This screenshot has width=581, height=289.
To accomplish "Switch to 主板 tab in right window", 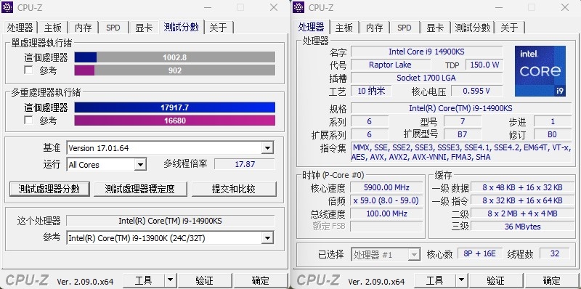I will pyautogui.click(x=344, y=28).
